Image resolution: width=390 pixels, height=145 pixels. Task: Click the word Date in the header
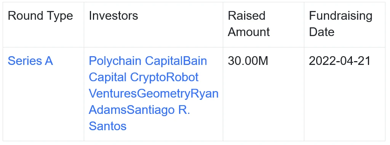(321, 32)
